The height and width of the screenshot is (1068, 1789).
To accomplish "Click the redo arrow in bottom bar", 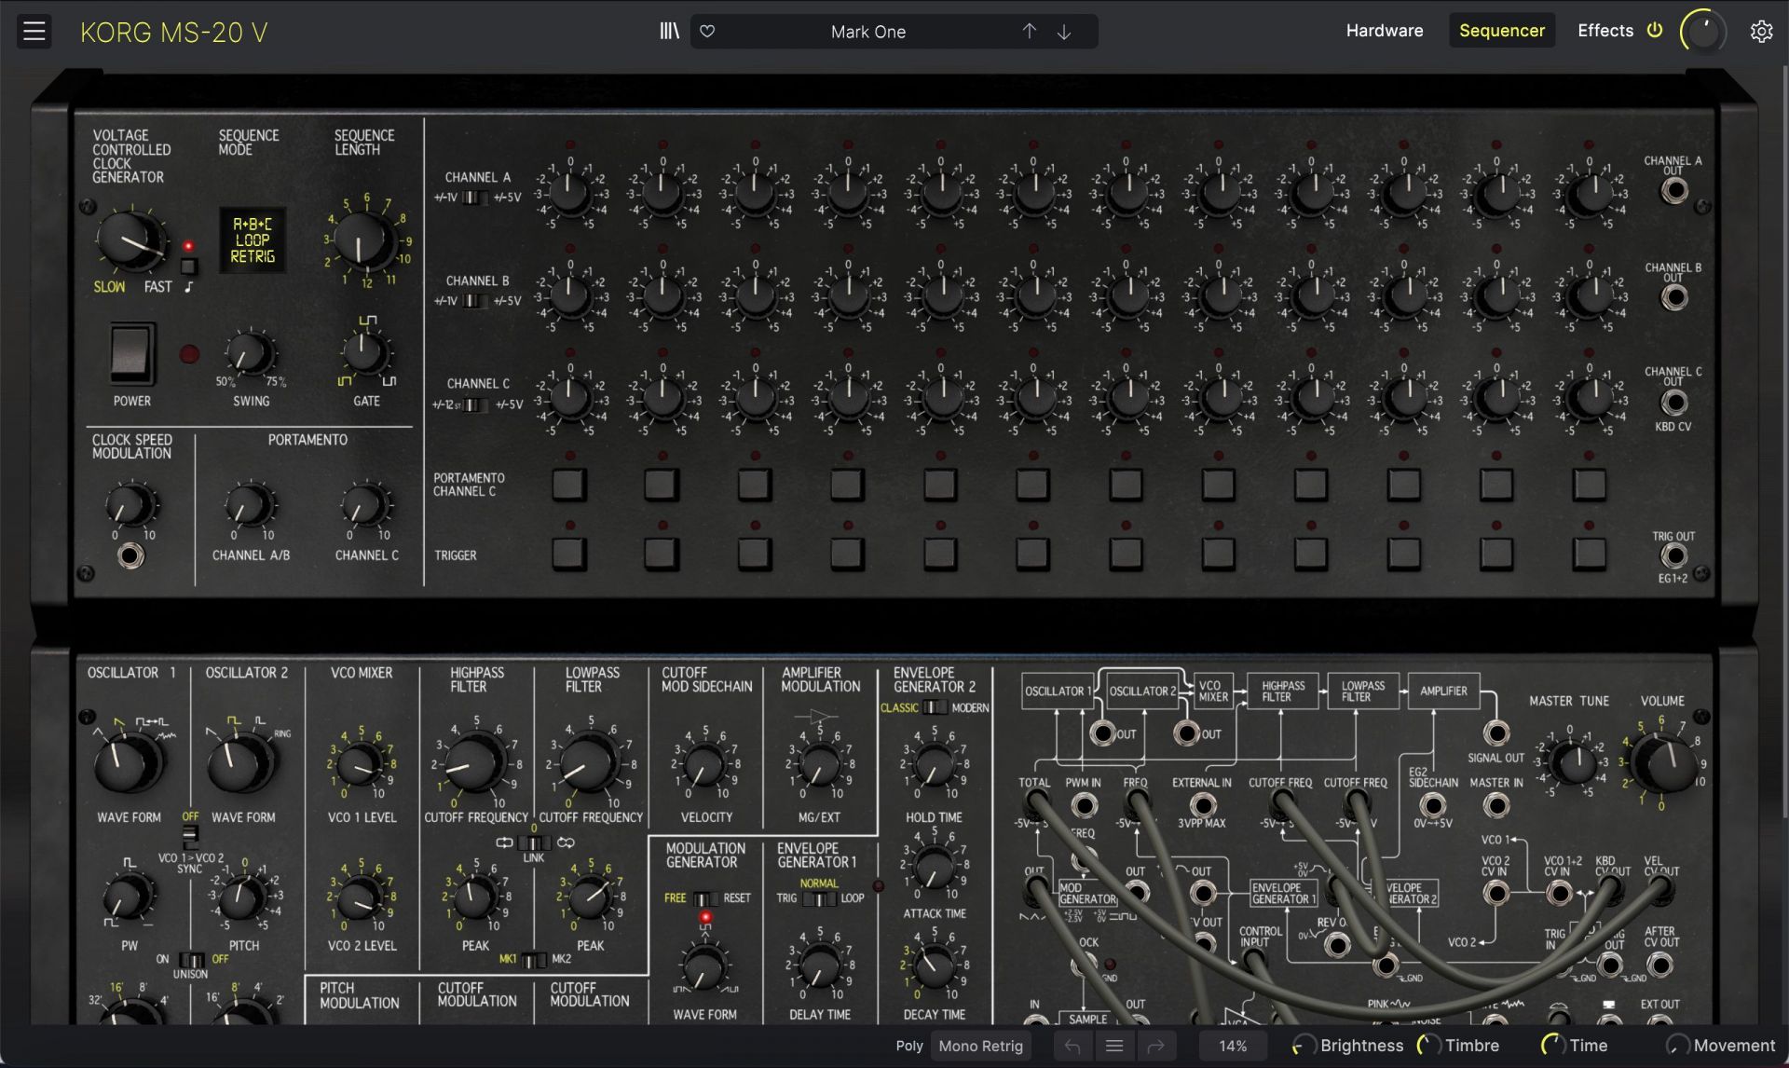I will (x=1155, y=1046).
